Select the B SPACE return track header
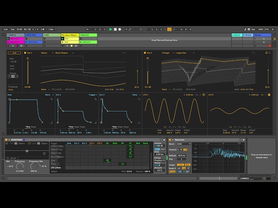The height and width of the screenshot is (208, 278). tap(248, 35)
